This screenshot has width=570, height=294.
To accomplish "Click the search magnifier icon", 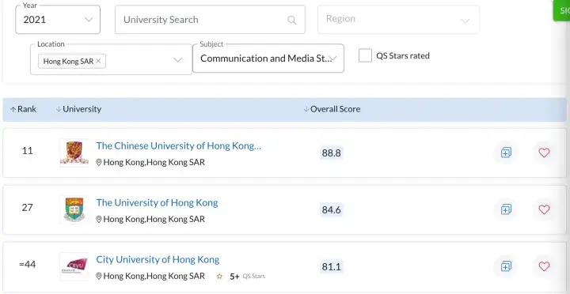I will pyautogui.click(x=291, y=20).
